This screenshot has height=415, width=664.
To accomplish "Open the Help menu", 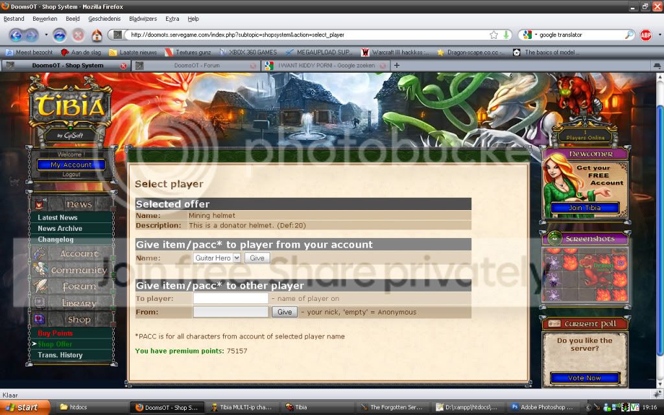I will click(x=193, y=19).
